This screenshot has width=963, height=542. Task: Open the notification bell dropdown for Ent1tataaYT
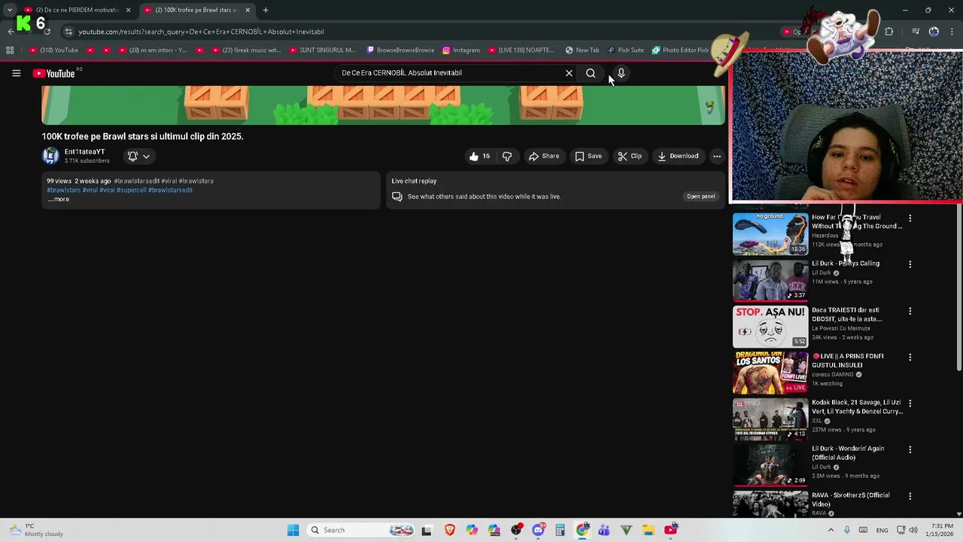tap(138, 156)
